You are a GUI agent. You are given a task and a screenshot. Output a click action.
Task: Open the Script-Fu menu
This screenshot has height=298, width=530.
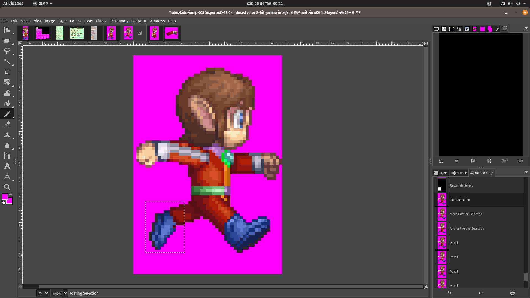(x=139, y=21)
